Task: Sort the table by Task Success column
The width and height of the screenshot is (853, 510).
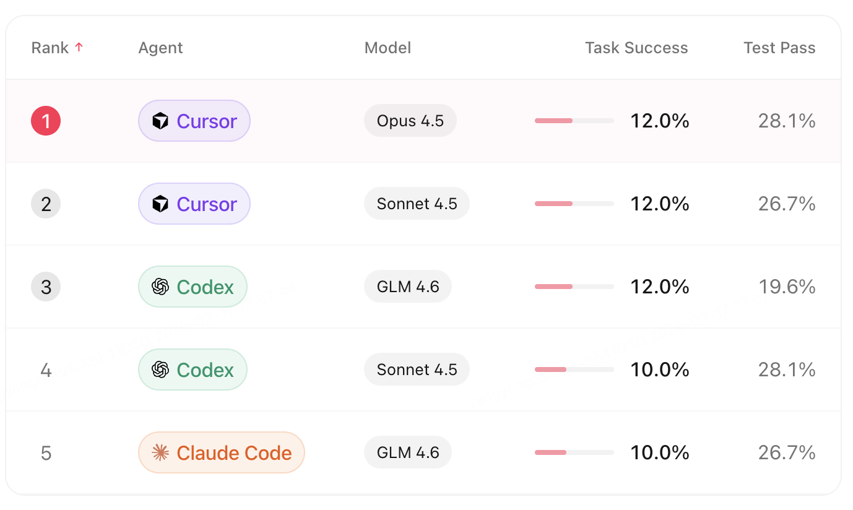Action: click(x=636, y=48)
